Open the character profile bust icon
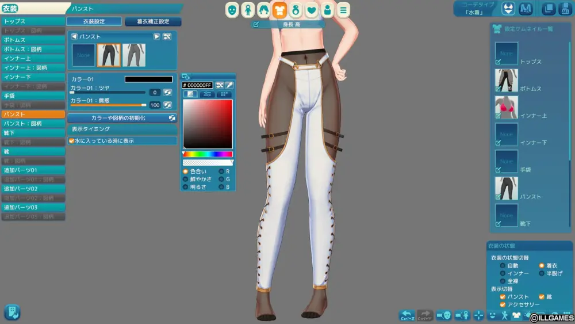 tap(327, 10)
